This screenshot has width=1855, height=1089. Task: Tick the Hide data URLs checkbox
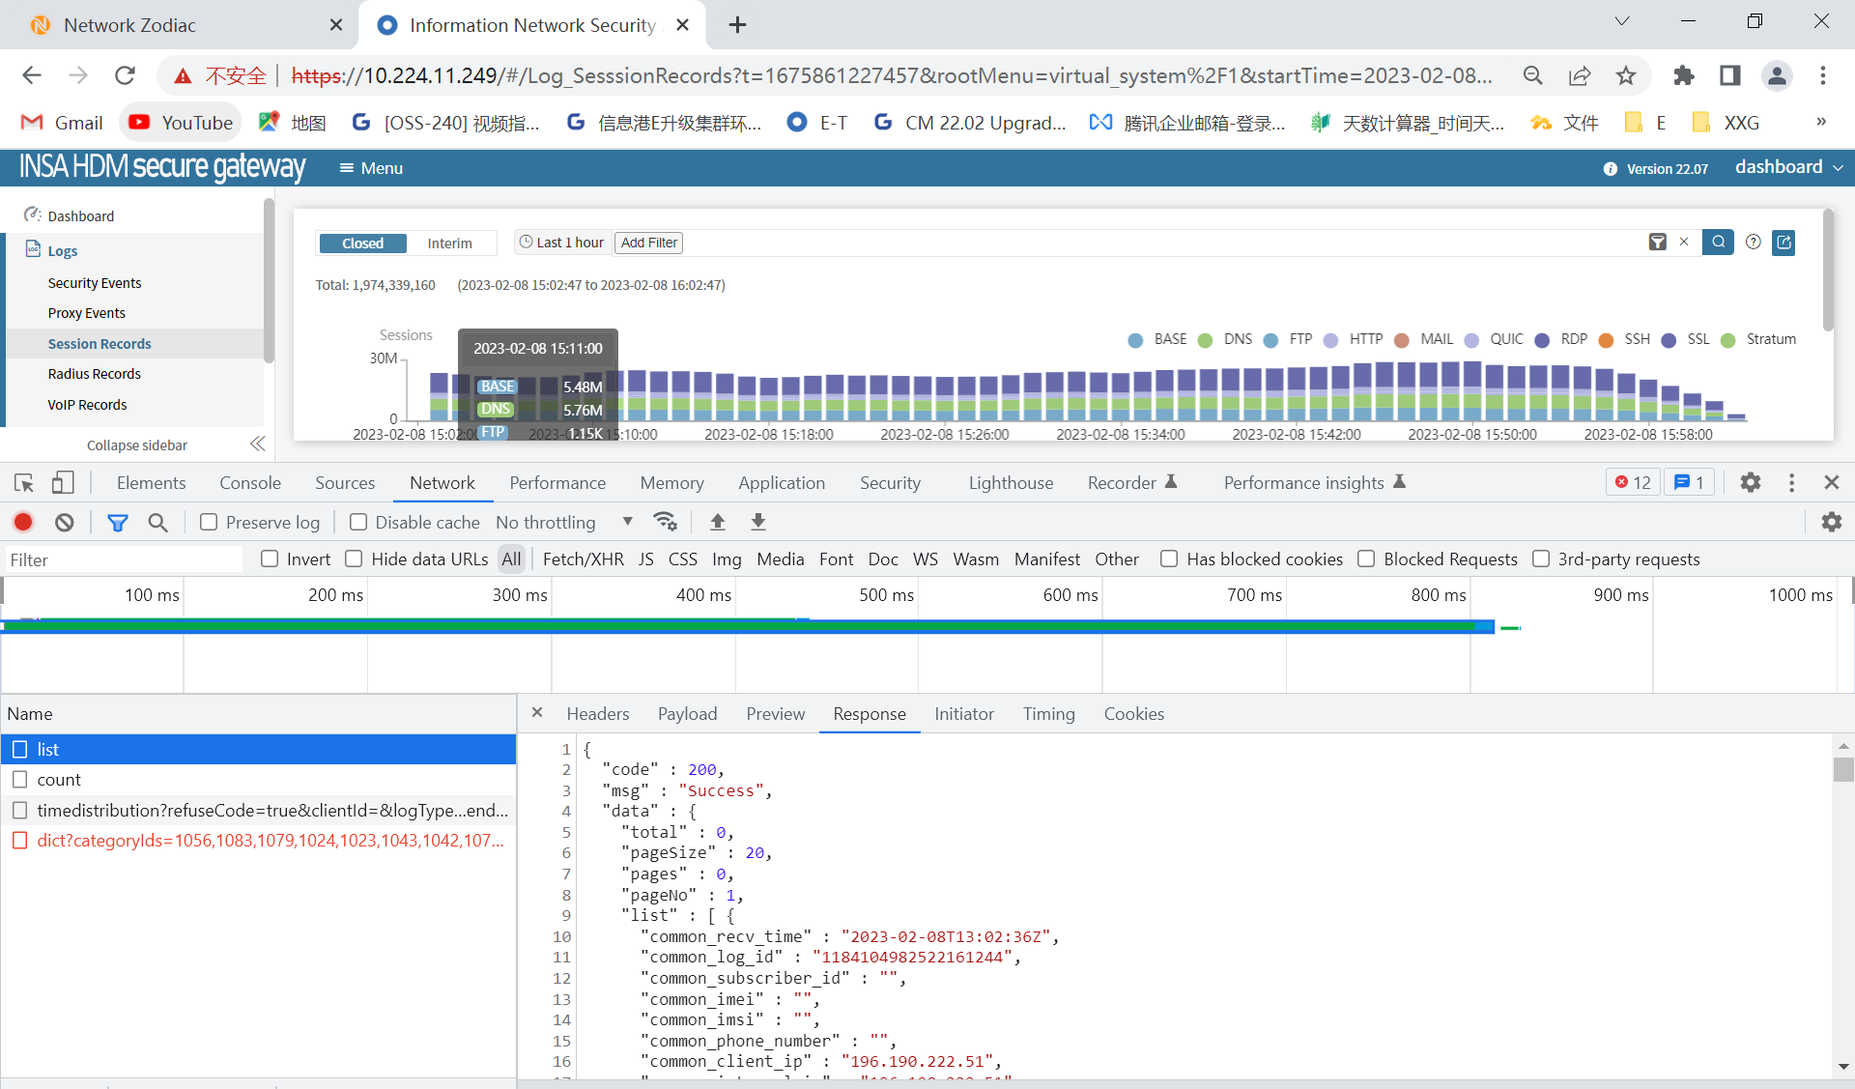click(354, 559)
